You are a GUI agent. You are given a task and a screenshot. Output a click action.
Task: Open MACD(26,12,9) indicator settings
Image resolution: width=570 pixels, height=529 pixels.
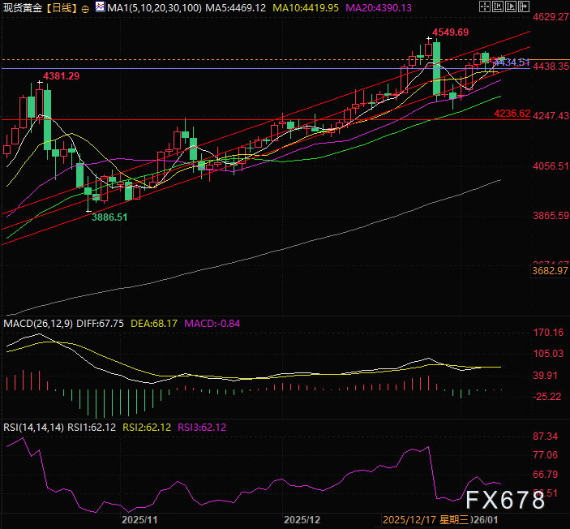point(38,323)
